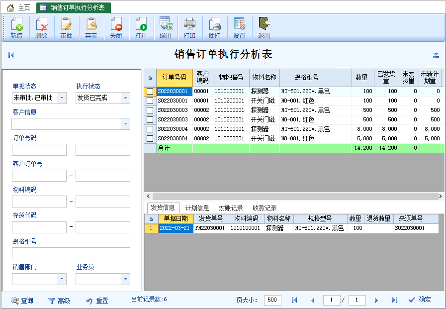Image resolution: width=446 pixels, height=309 pixels.
Task: Click the current page number field
Action: coord(332,300)
